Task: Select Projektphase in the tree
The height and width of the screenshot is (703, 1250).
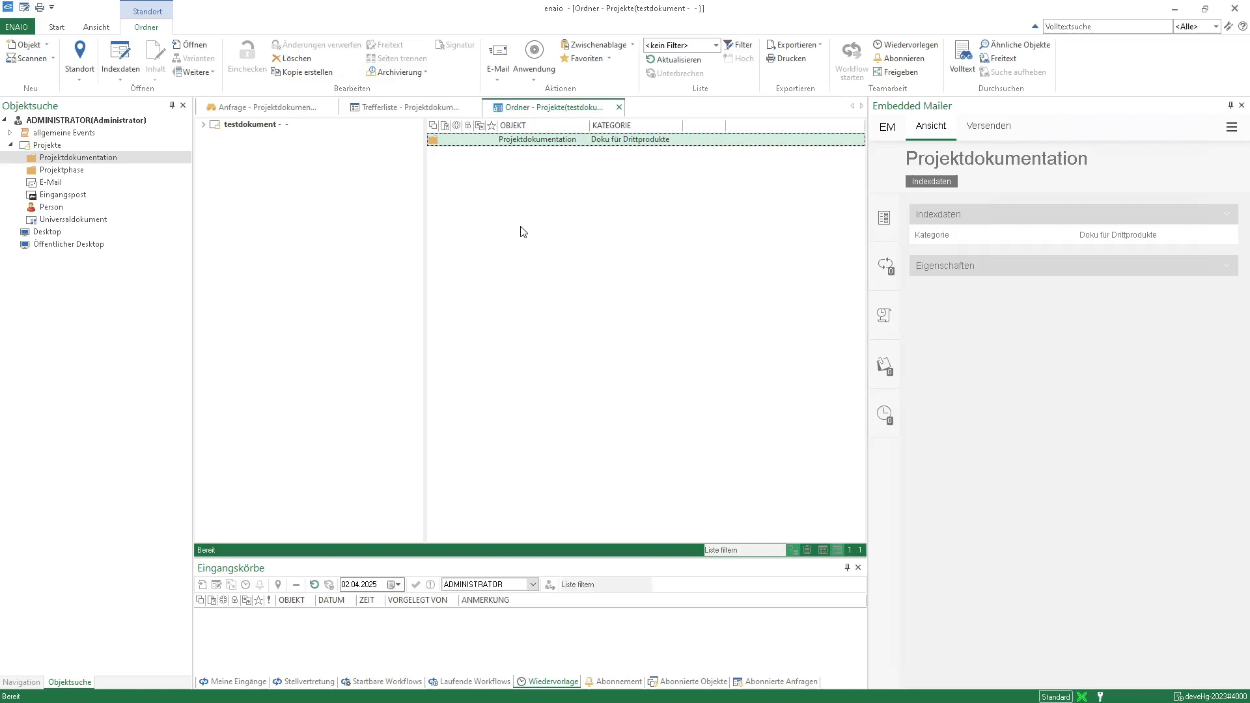Action: pyautogui.click(x=61, y=170)
